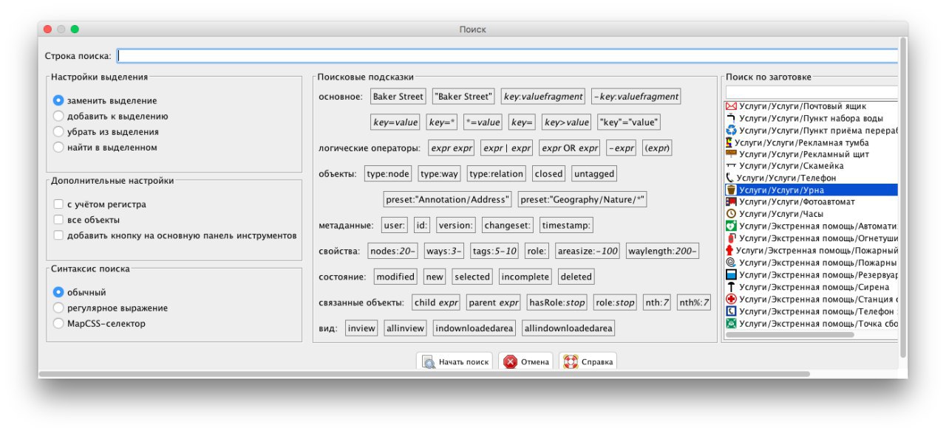Enable the 'с учётом регистра' checkbox

(x=58, y=204)
